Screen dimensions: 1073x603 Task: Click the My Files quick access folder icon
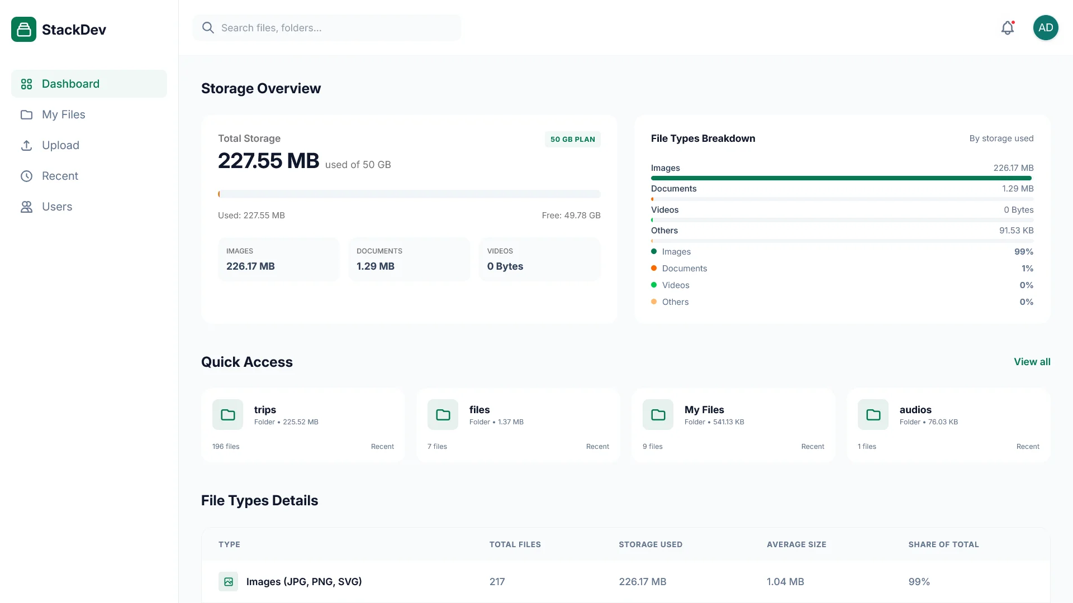pos(658,415)
